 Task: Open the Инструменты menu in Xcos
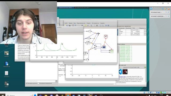(95, 23)
